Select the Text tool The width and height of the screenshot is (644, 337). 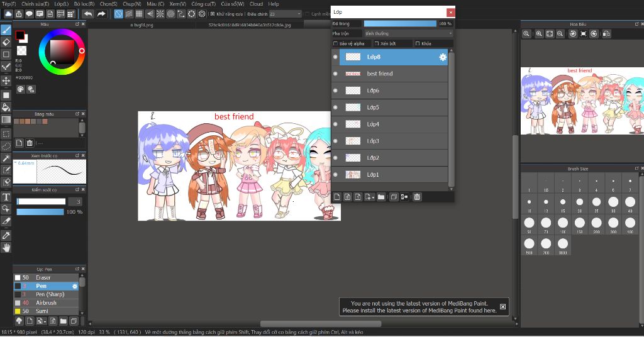pos(6,197)
